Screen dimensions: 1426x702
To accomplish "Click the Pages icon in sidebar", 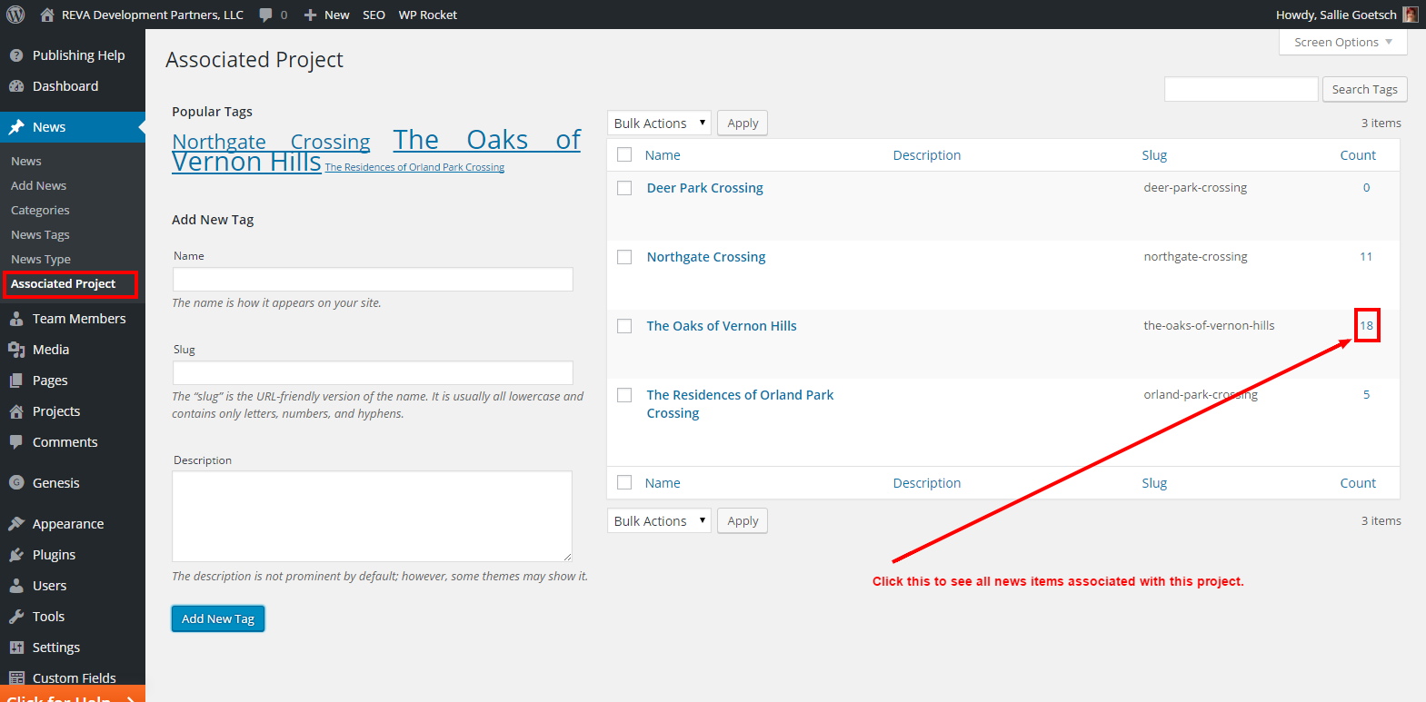I will [x=16, y=381].
